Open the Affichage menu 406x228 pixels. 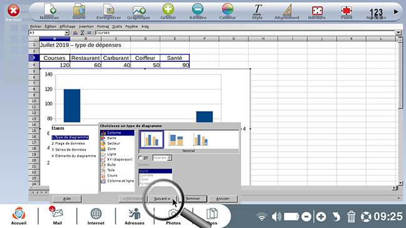67,26
